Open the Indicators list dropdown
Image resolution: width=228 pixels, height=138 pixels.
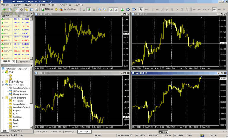click(x=122, y=9)
